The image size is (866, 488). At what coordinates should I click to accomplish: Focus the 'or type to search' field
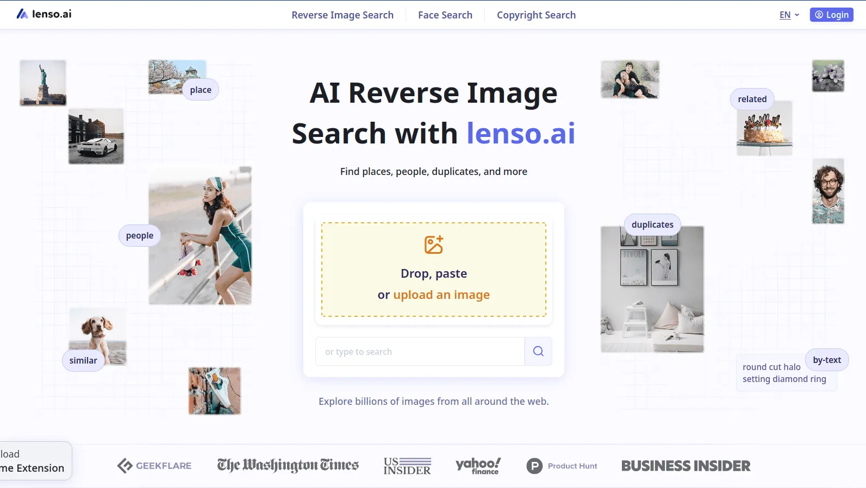click(420, 352)
